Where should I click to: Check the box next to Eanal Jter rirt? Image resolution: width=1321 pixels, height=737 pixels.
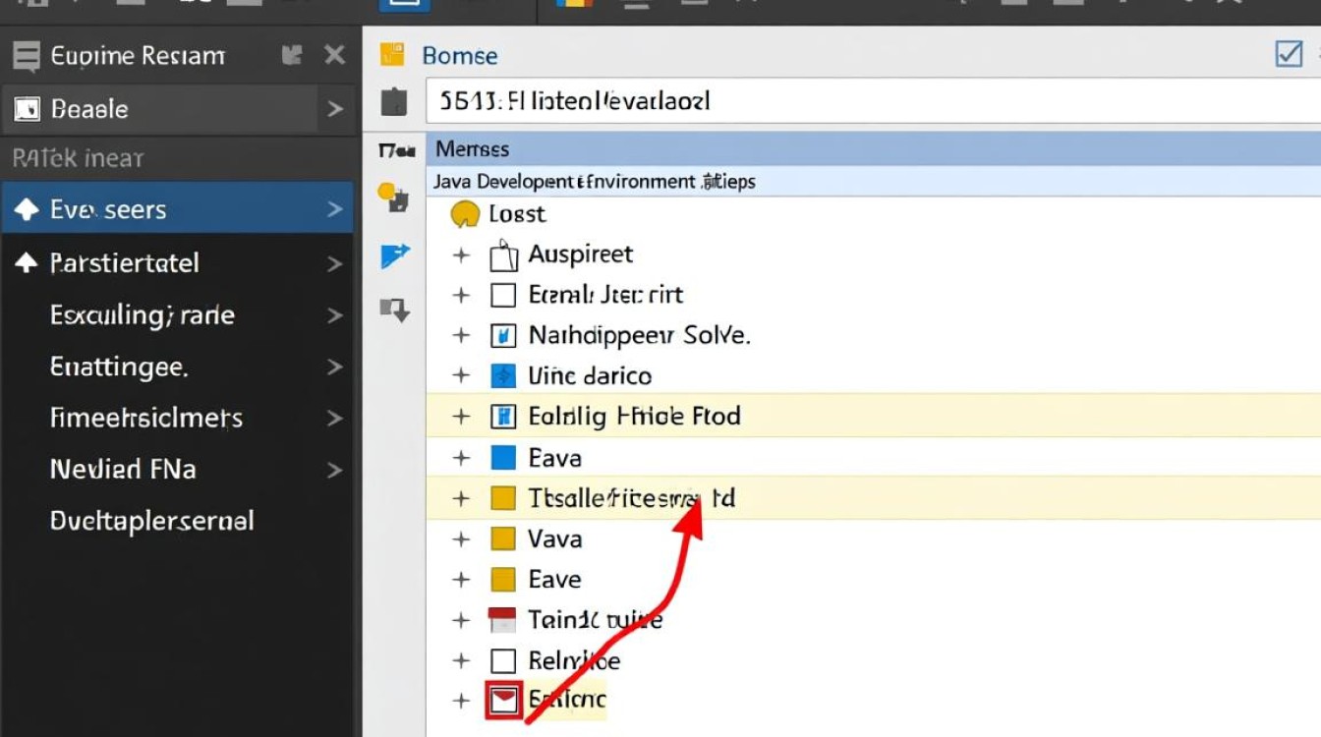[x=502, y=295]
